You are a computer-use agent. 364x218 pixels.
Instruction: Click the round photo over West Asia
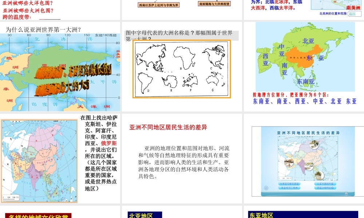pos(289,162)
